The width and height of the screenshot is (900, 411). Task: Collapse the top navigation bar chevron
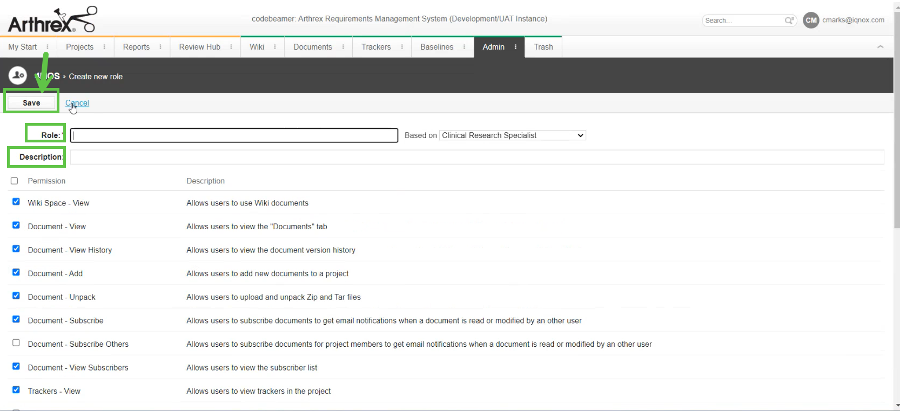[x=880, y=47]
